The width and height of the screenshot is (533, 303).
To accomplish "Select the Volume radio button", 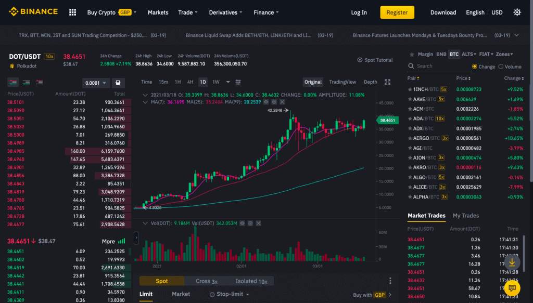I will point(501,67).
